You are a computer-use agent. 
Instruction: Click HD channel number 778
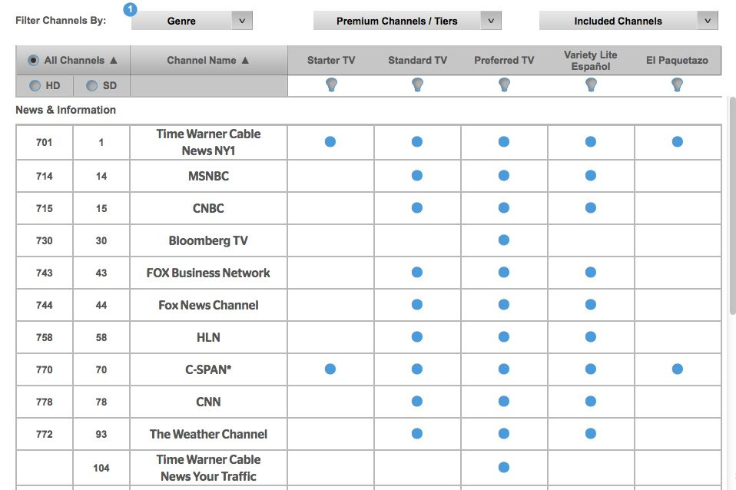click(x=44, y=402)
